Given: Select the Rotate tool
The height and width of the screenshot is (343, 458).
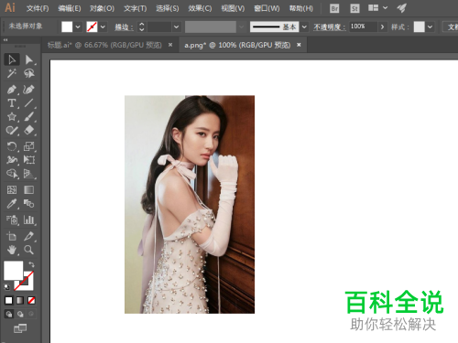Looking at the screenshot, I should tap(12, 146).
